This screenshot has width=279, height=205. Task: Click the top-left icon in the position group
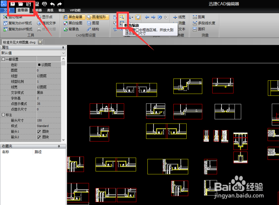115,17
